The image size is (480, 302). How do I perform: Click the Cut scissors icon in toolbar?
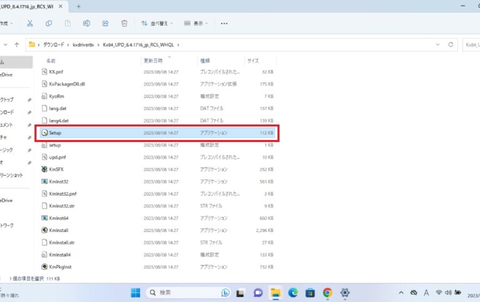[29, 23]
